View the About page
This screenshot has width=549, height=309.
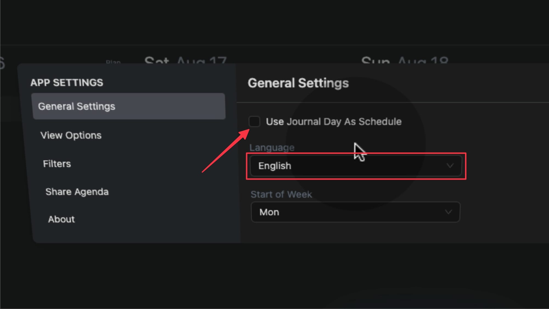61,219
